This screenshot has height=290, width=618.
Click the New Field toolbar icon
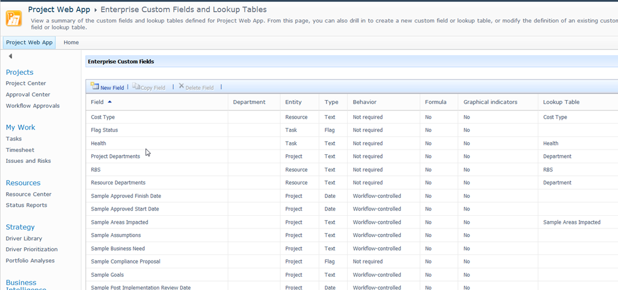(x=95, y=87)
